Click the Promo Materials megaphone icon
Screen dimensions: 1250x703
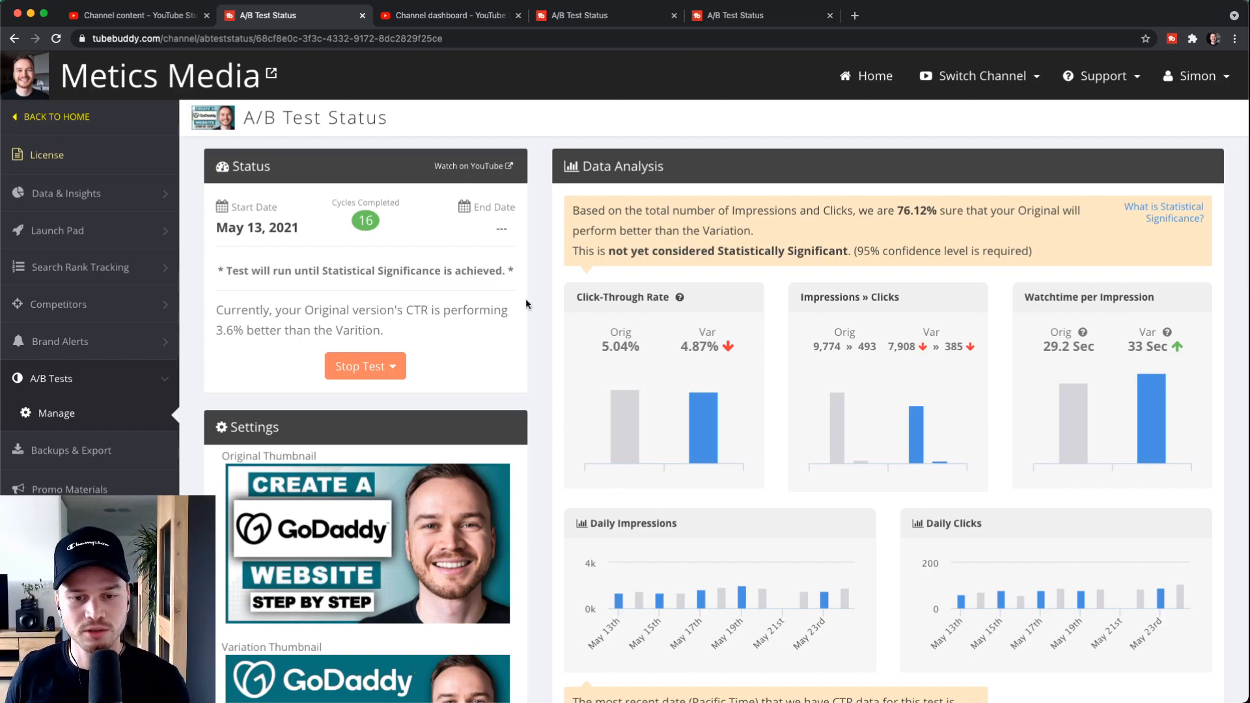pyautogui.click(x=18, y=488)
